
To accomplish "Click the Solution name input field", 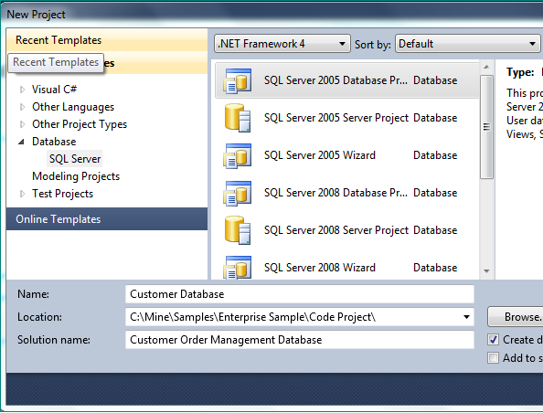I will pos(300,340).
